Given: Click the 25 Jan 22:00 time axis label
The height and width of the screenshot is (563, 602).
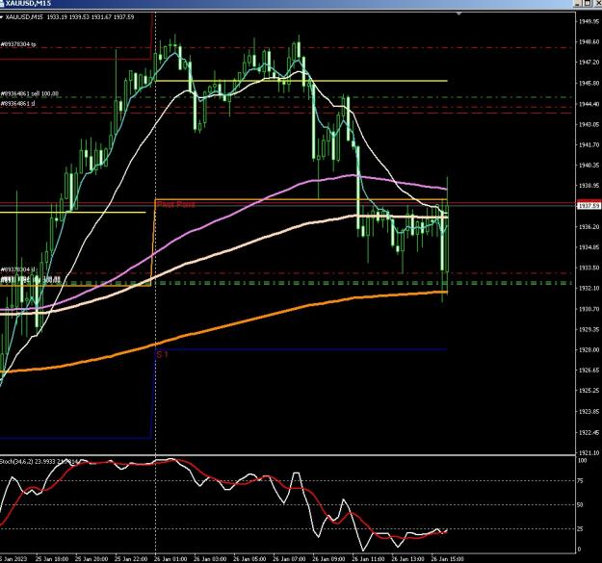Looking at the screenshot, I should click(131, 559).
